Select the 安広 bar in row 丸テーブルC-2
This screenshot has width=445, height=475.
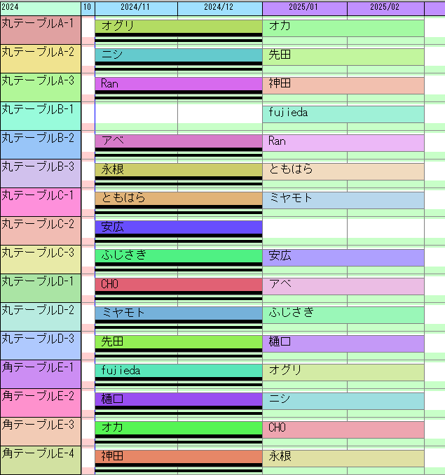pyautogui.click(x=178, y=227)
